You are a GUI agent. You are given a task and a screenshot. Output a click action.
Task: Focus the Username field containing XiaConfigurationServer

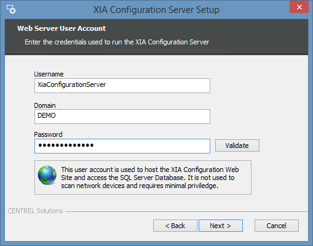click(122, 86)
